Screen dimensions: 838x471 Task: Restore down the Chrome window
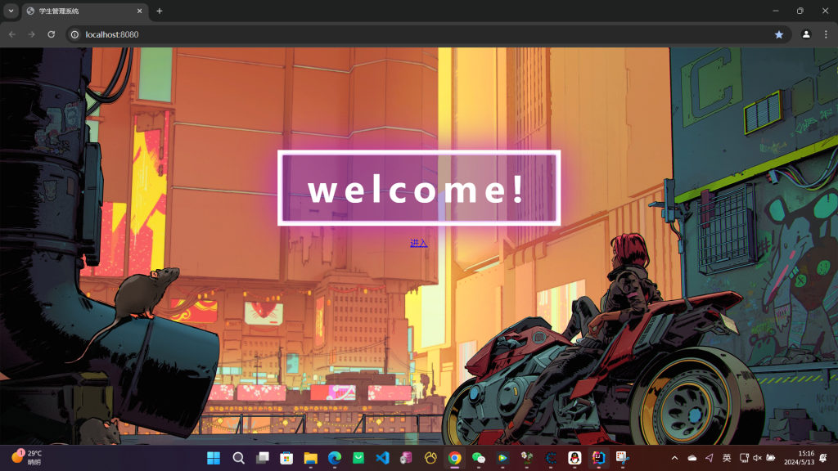click(800, 11)
